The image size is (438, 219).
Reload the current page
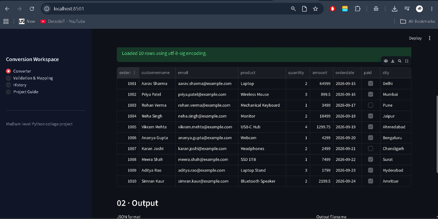[32, 9]
